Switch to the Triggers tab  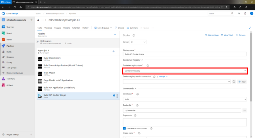[x=57, y=28]
